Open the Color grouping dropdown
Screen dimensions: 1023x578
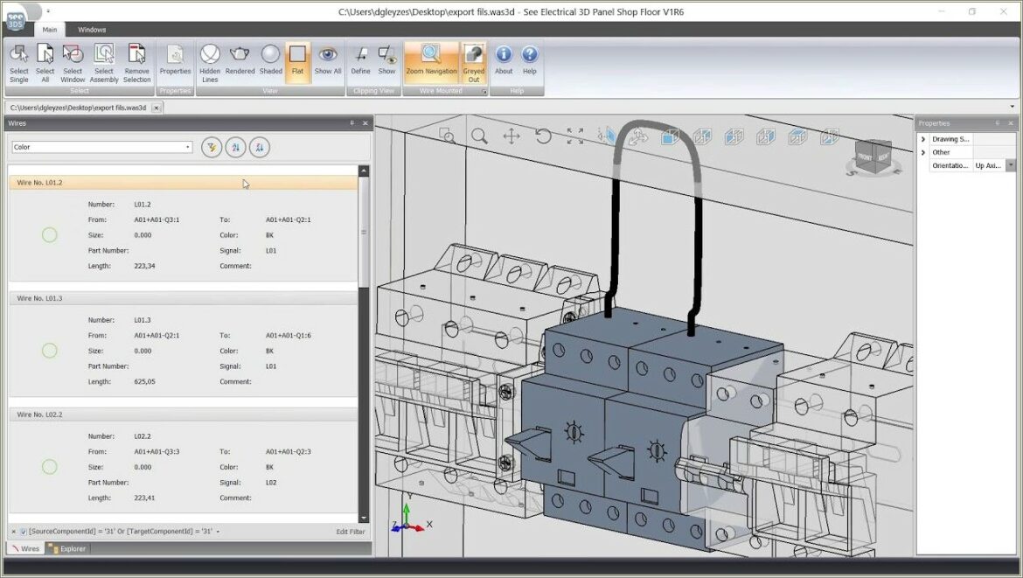click(x=101, y=147)
